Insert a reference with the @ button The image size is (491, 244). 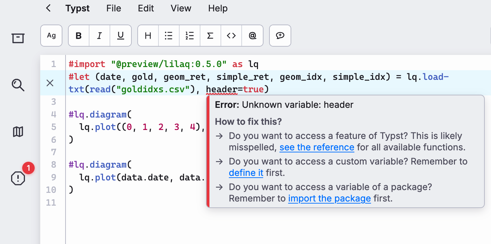pos(252,36)
